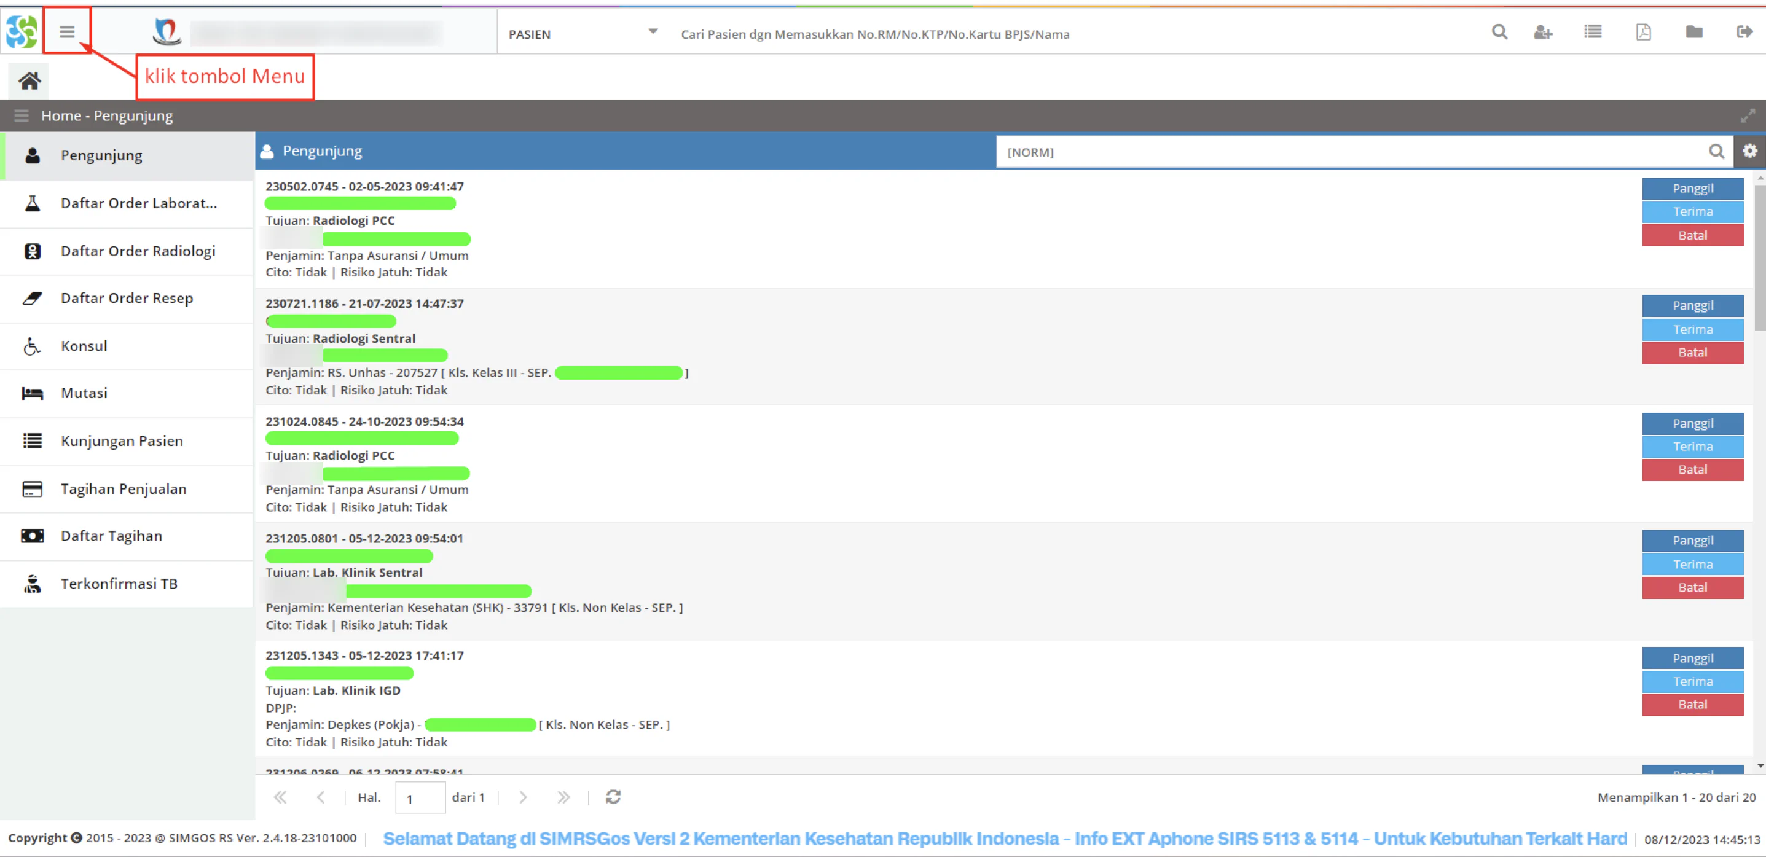Image resolution: width=1766 pixels, height=857 pixels.
Task: Open Pengunjung settings gear
Action: coord(1749,152)
